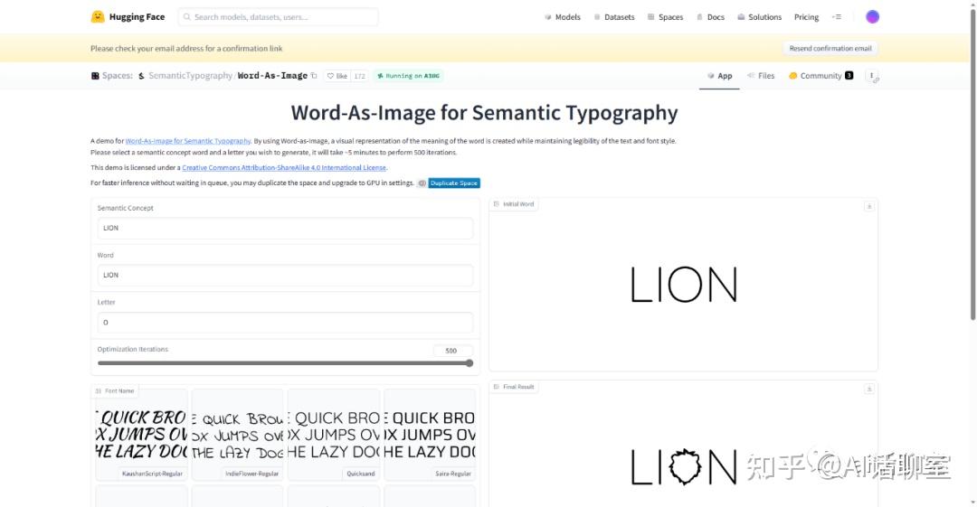The width and height of the screenshot is (977, 507).
Task: Open the Solutions menu
Action: pyautogui.click(x=759, y=17)
